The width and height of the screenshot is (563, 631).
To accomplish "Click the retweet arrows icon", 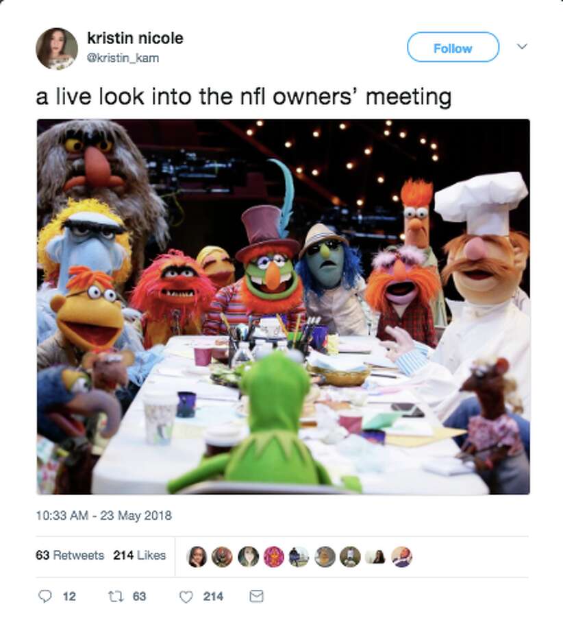I will pos(115,596).
